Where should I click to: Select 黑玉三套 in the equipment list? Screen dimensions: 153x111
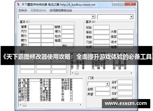(x=45, y=80)
